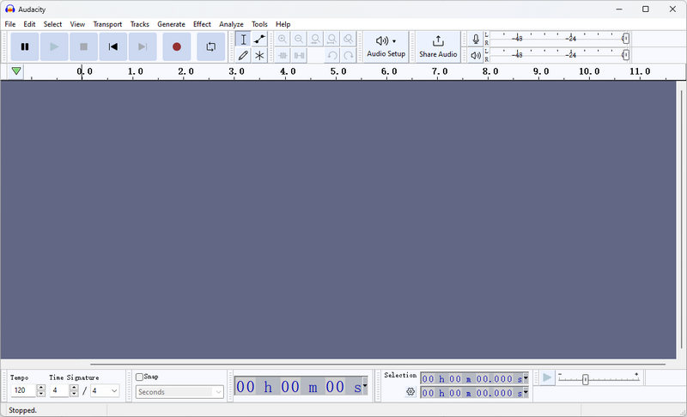Click the selection end time field

471,392
